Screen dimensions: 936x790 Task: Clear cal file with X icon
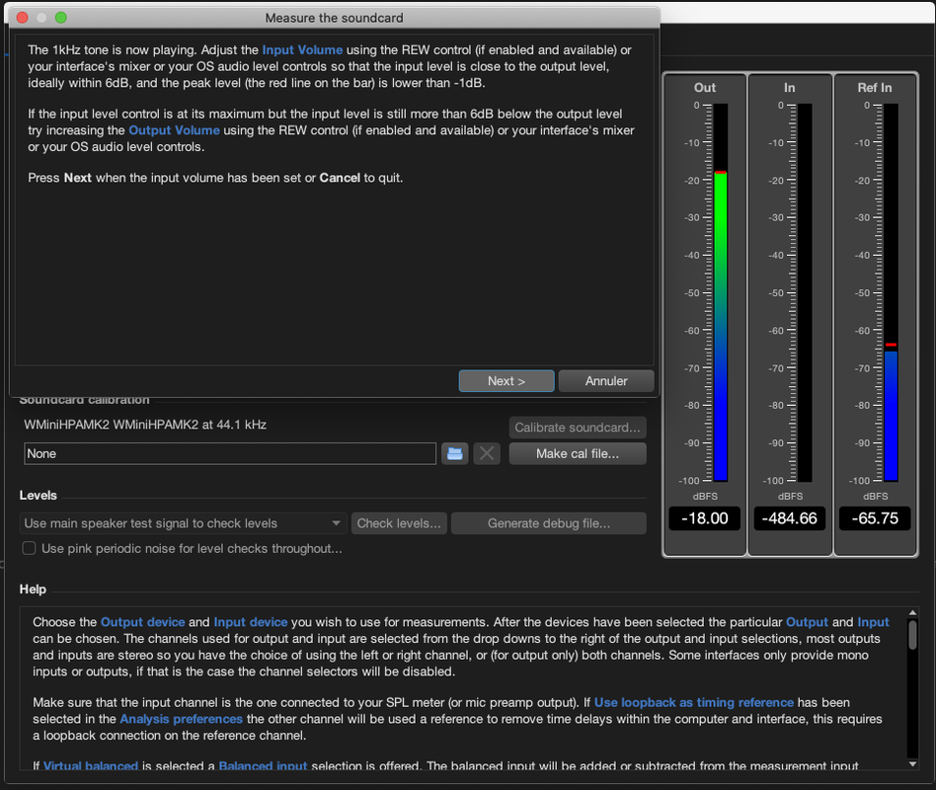click(x=487, y=454)
